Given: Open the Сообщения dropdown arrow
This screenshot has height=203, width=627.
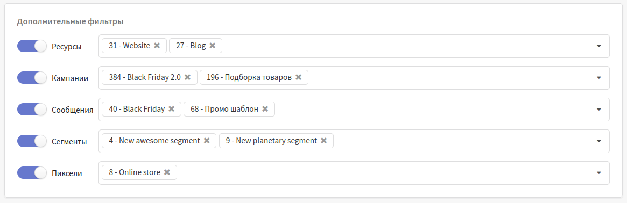Looking at the screenshot, I should (x=598, y=109).
